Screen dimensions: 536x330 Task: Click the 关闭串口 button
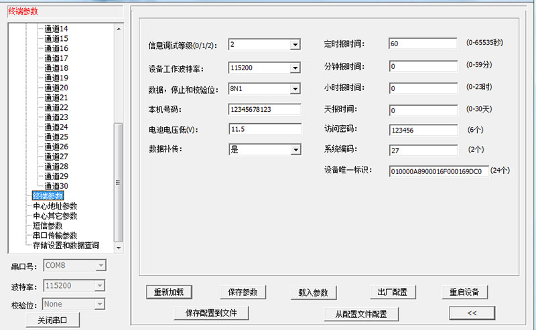click(x=53, y=320)
